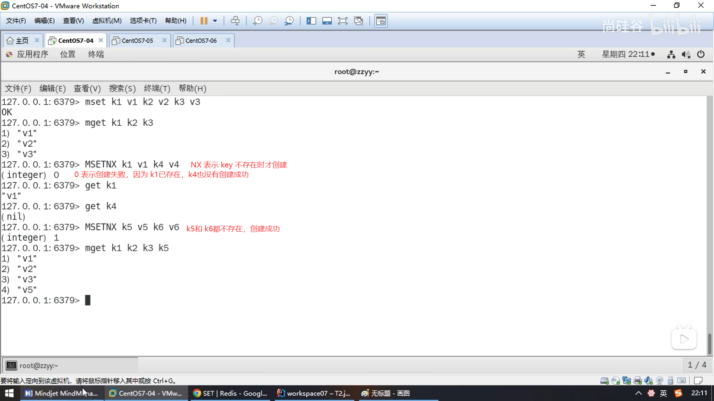
Task: Open the snapshot manager icon
Action: [289, 21]
